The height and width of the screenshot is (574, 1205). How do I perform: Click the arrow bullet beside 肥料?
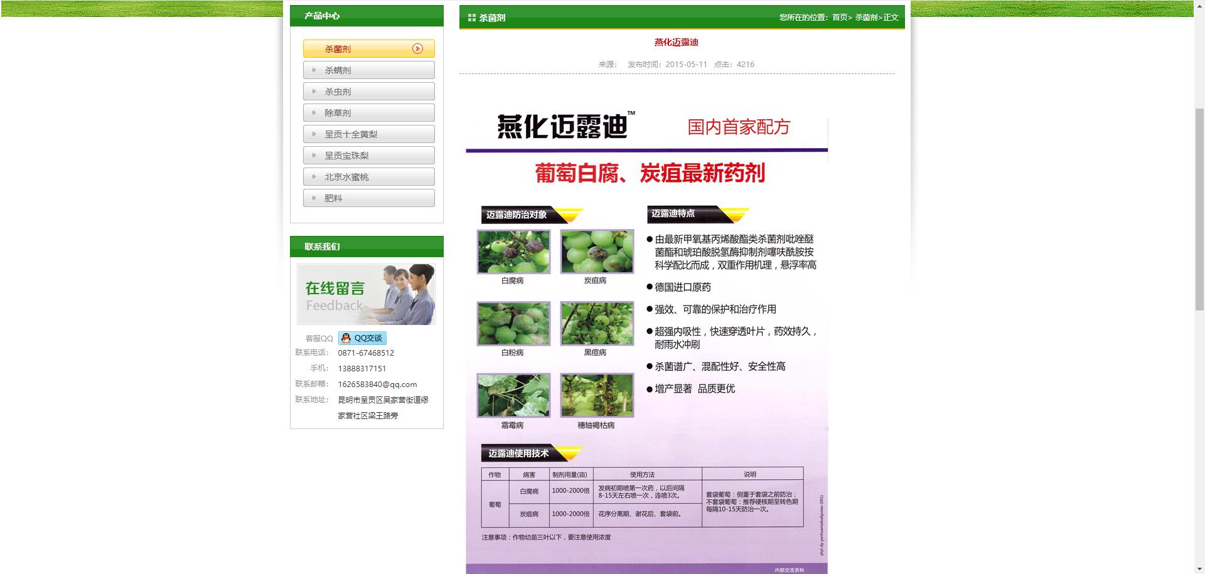pyautogui.click(x=314, y=198)
